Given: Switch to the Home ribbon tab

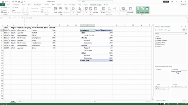Looking at the screenshot, I should tap(9, 5).
